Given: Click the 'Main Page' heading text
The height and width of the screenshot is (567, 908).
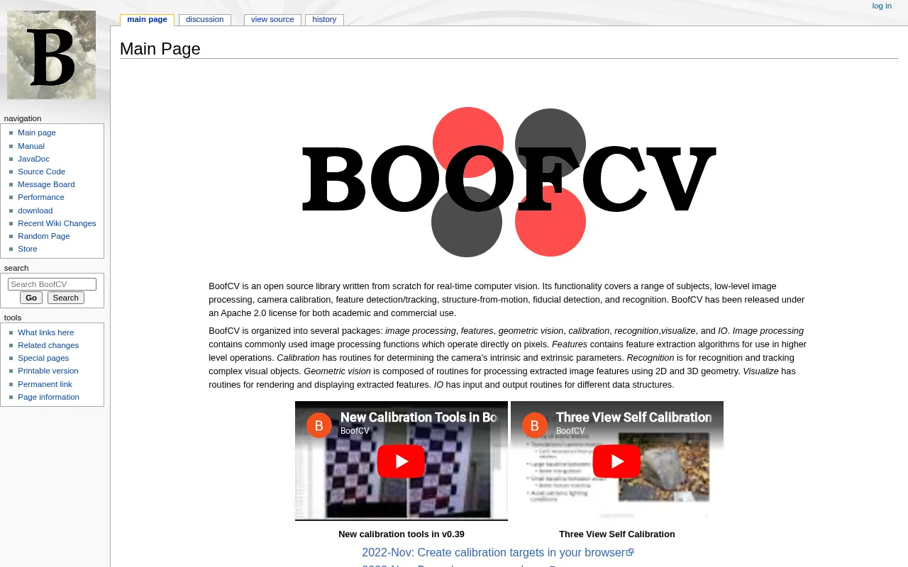Looking at the screenshot, I should (x=160, y=49).
